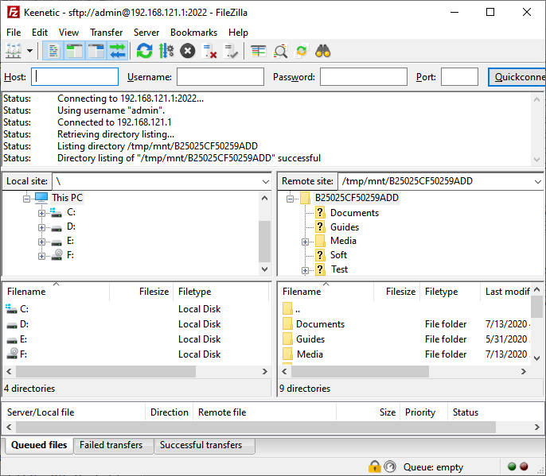Collapse the This PC tree node

[27, 199]
